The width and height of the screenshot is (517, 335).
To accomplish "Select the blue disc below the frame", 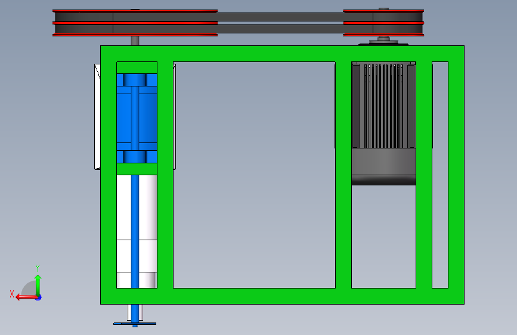I will pyautogui.click(x=135, y=324).
